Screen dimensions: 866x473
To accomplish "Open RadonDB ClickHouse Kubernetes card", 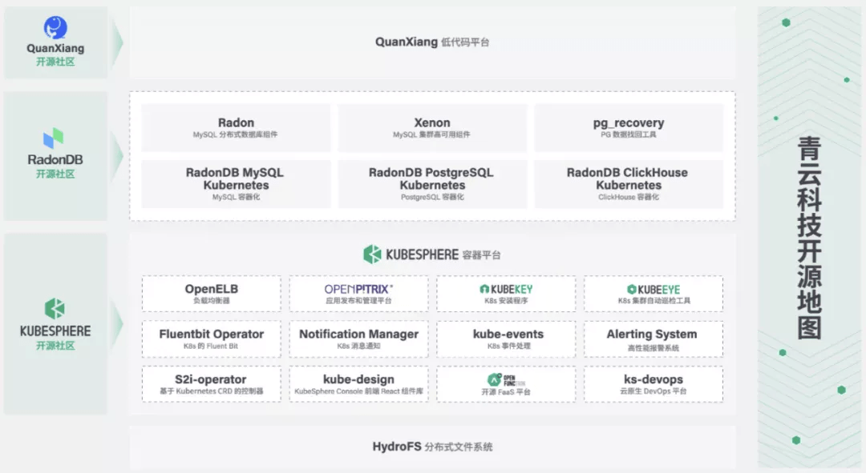I will click(x=629, y=184).
